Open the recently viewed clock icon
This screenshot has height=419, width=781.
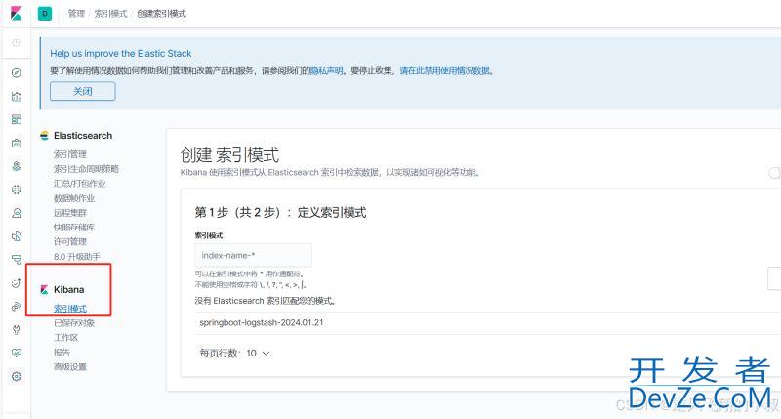[x=16, y=43]
